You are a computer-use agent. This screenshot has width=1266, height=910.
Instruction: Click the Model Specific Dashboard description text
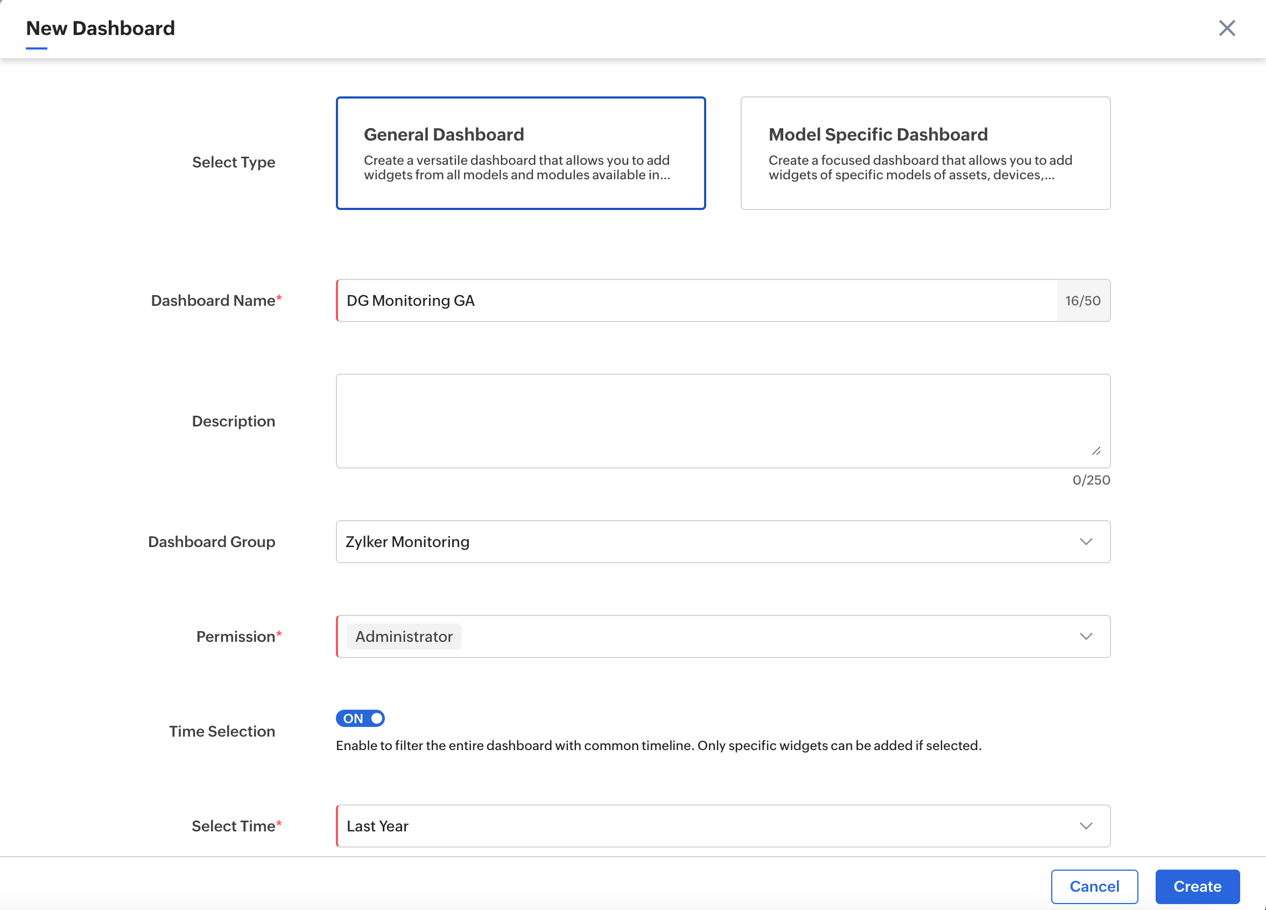(x=920, y=167)
